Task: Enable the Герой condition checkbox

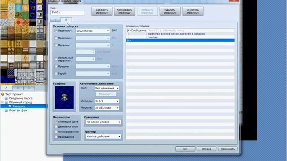Action: 56,73
